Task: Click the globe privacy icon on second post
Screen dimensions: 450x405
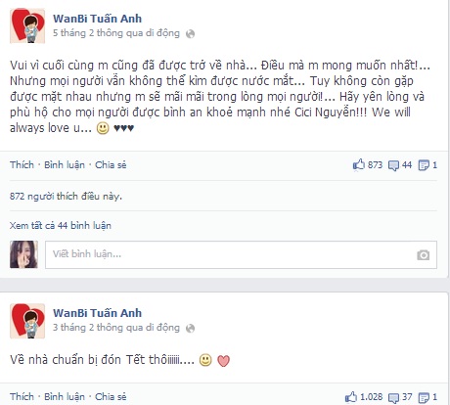Action: (x=190, y=329)
